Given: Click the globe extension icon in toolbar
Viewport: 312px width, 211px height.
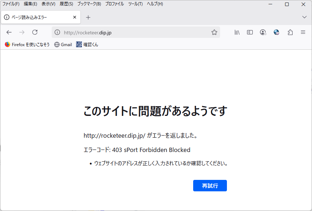Looking at the screenshot, I should pyautogui.click(x=276, y=32).
